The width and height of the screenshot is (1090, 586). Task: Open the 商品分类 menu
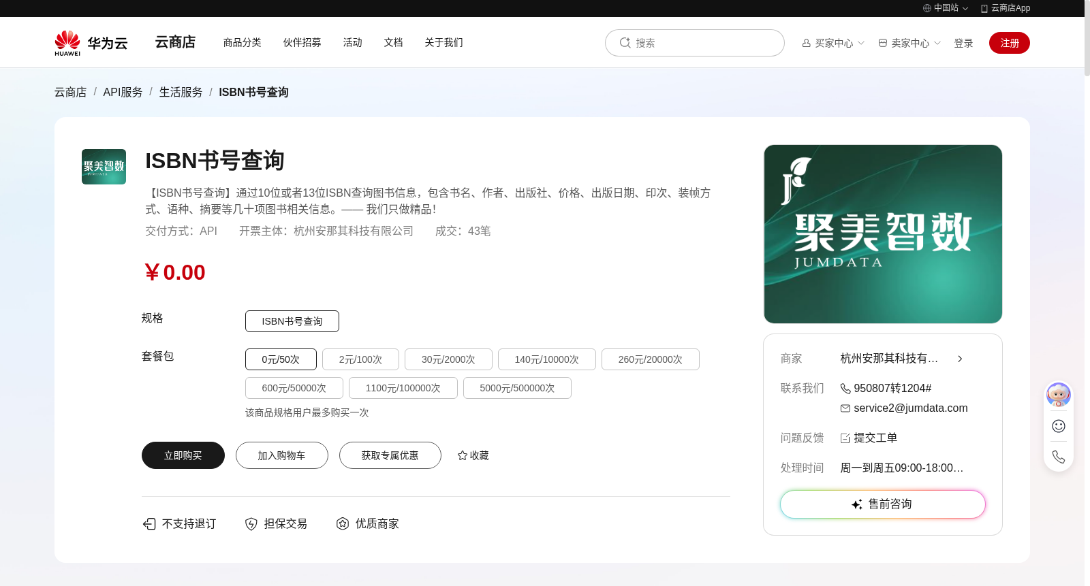coord(243,42)
